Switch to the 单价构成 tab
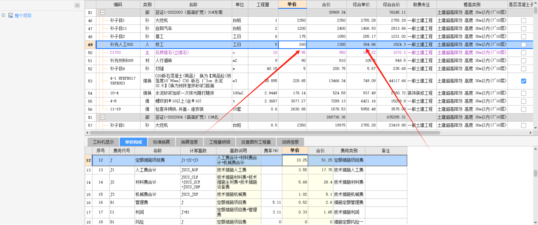 click(133, 142)
